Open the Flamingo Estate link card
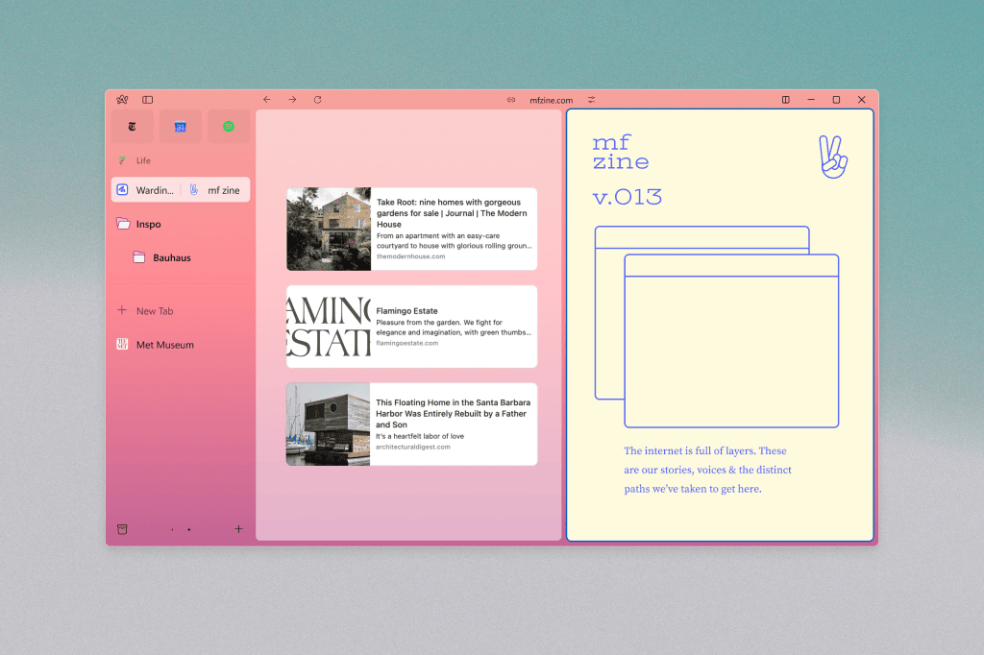This screenshot has height=655, width=984. click(411, 327)
